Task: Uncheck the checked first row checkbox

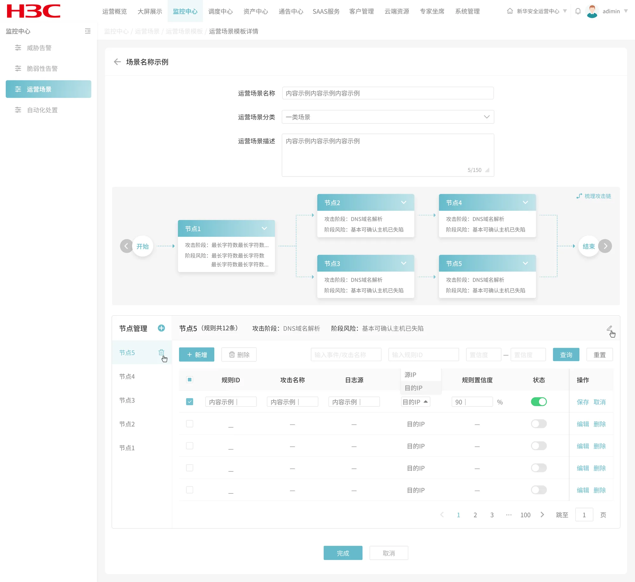Action: [190, 402]
